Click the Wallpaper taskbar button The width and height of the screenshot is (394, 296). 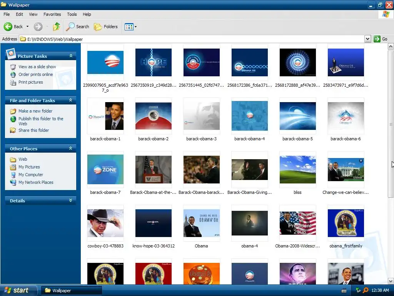pyautogui.click(x=71, y=291)
